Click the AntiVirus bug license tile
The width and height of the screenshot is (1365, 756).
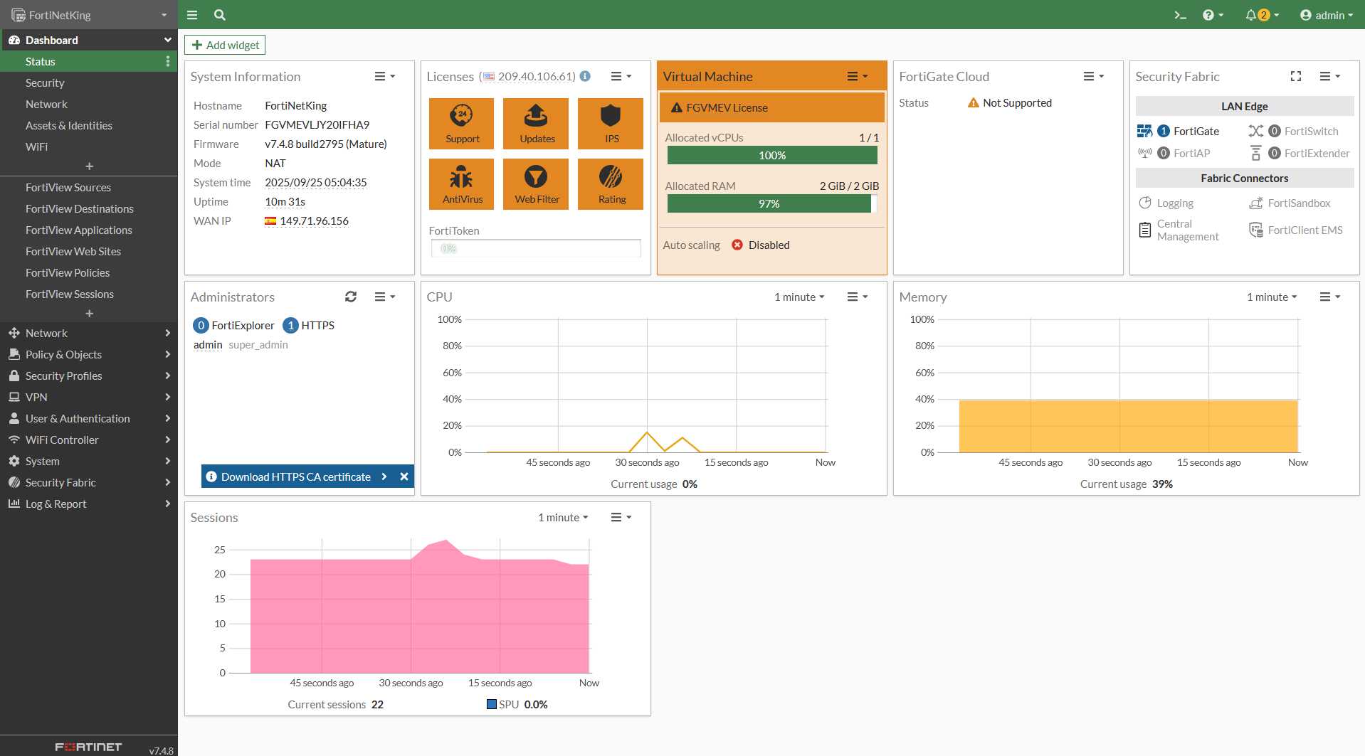pyautogui.click(x=463, y=184)
